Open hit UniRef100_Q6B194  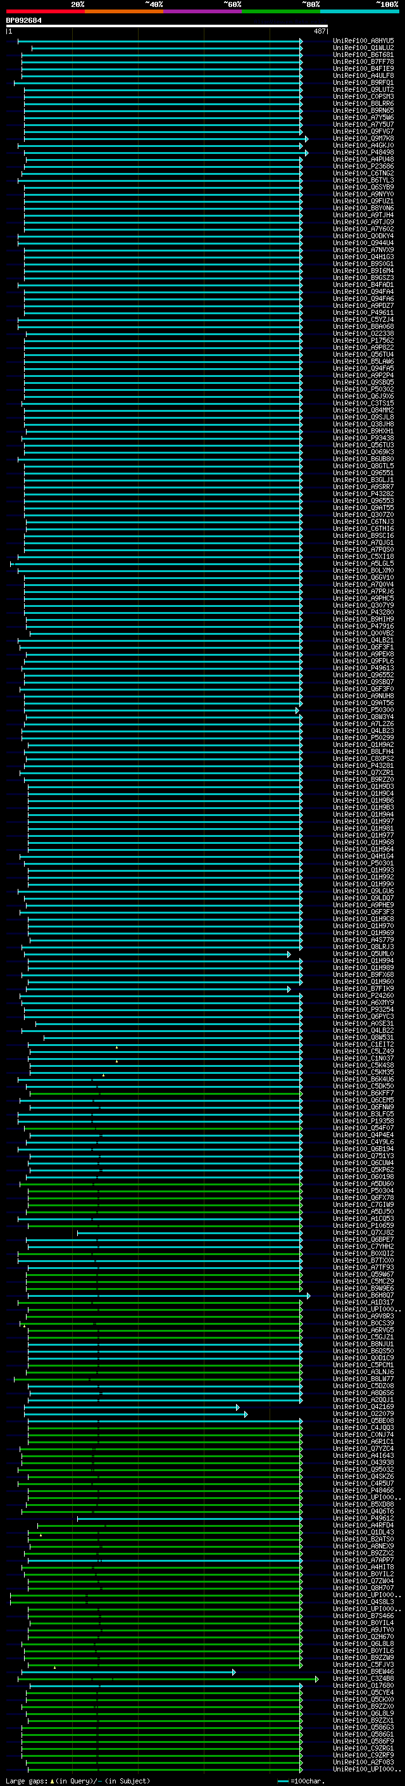(363, 1149)
